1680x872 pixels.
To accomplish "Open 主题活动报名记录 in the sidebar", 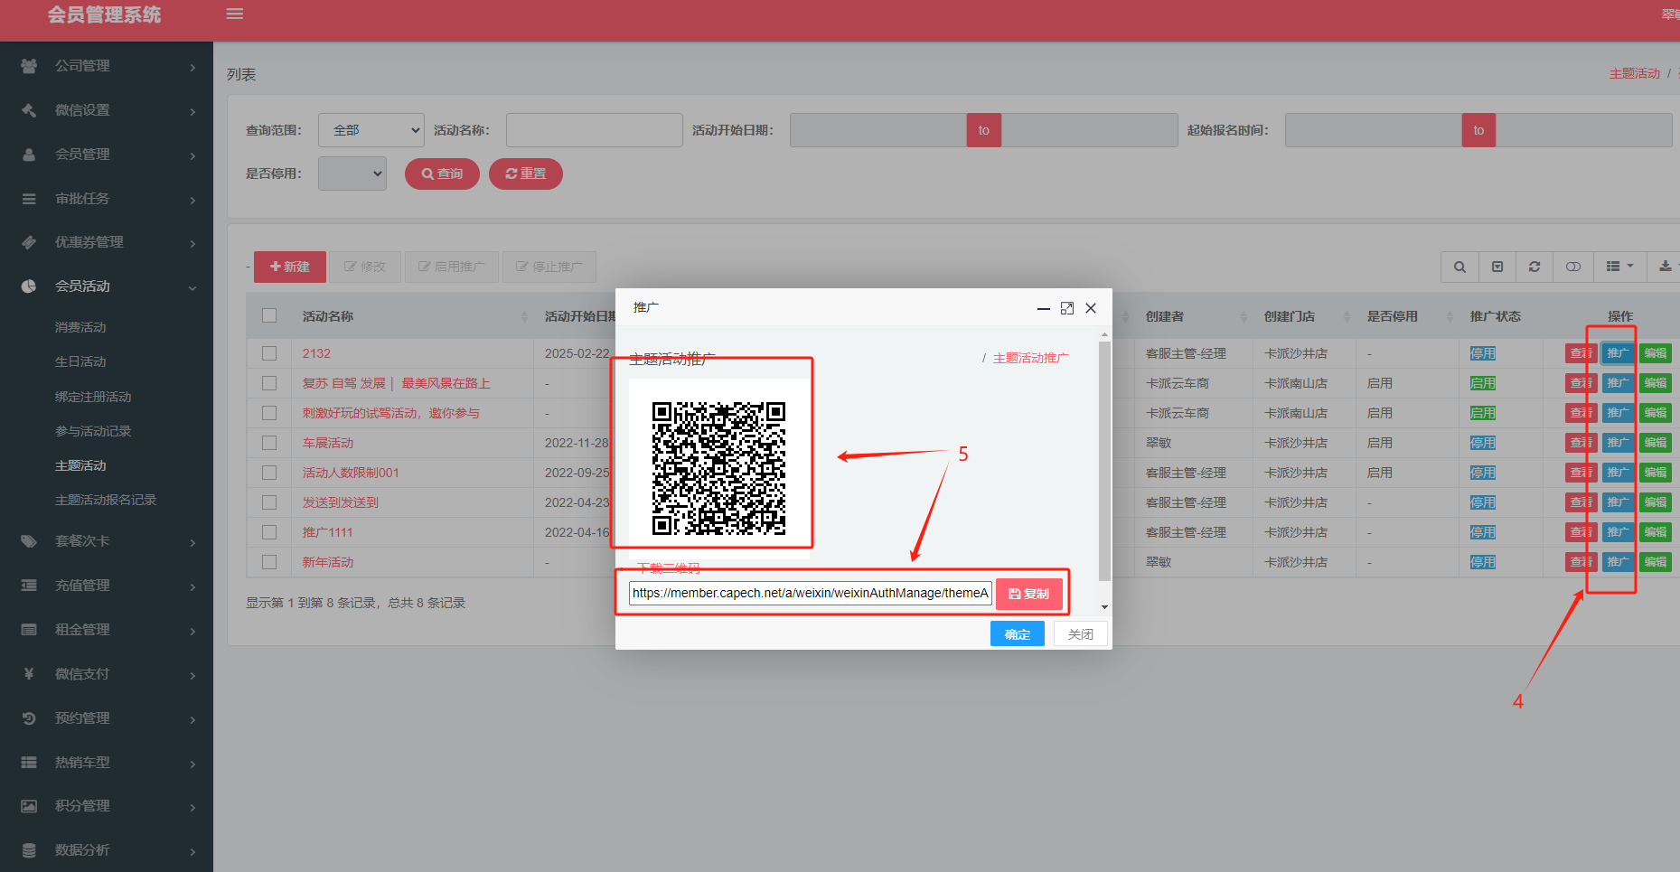I will coord(106,500).
